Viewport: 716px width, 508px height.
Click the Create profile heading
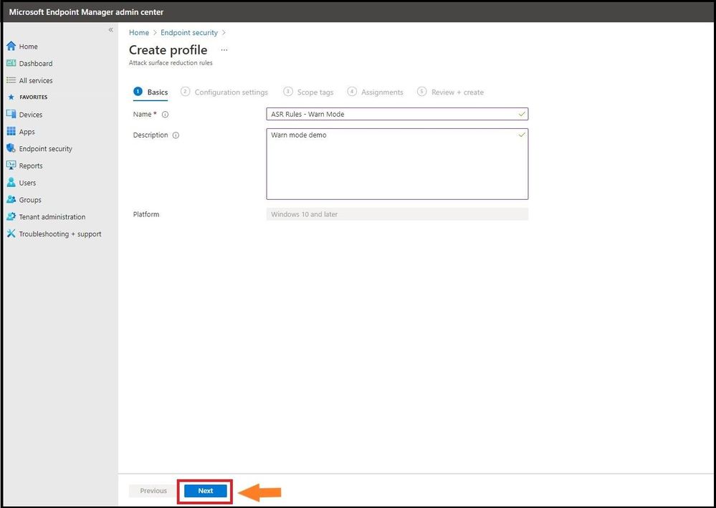click(168, 49)
